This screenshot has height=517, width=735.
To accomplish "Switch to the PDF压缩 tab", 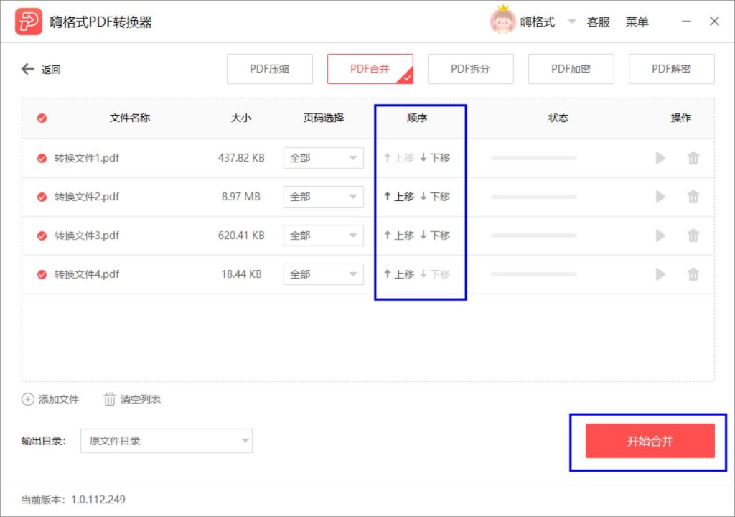I will pyautogui.click(x=270, y=69).
